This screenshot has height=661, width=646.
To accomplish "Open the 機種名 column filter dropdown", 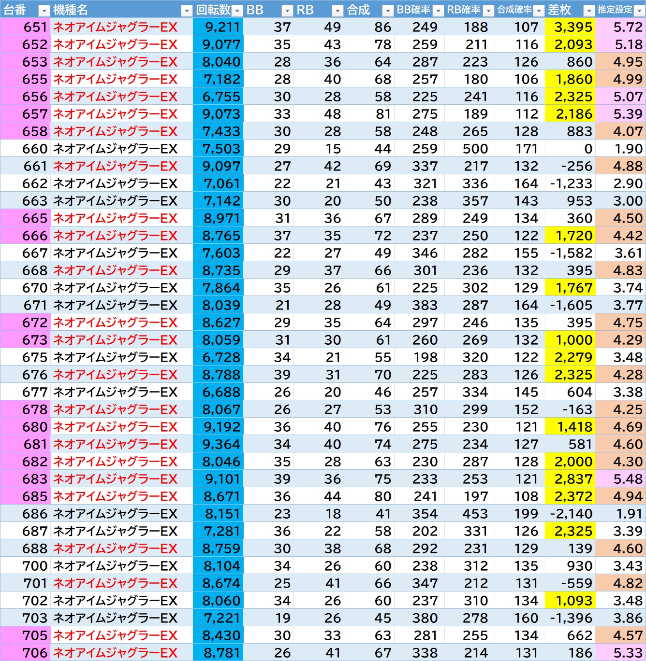I will [187, 10].
